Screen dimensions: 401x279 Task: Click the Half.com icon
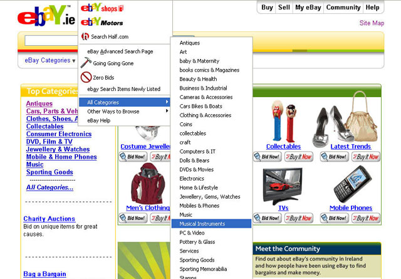[x=85, y=36]
